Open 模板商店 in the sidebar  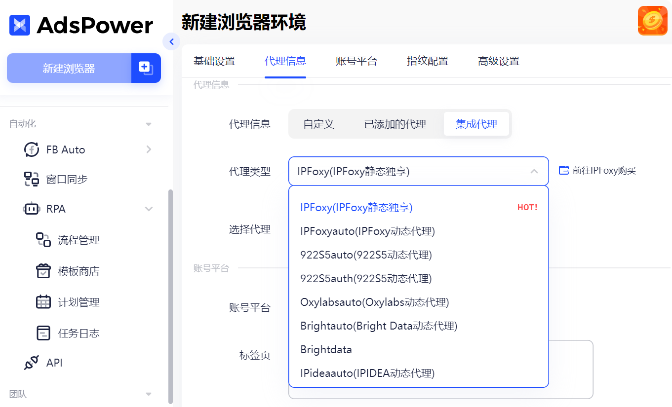pos(79,271)
